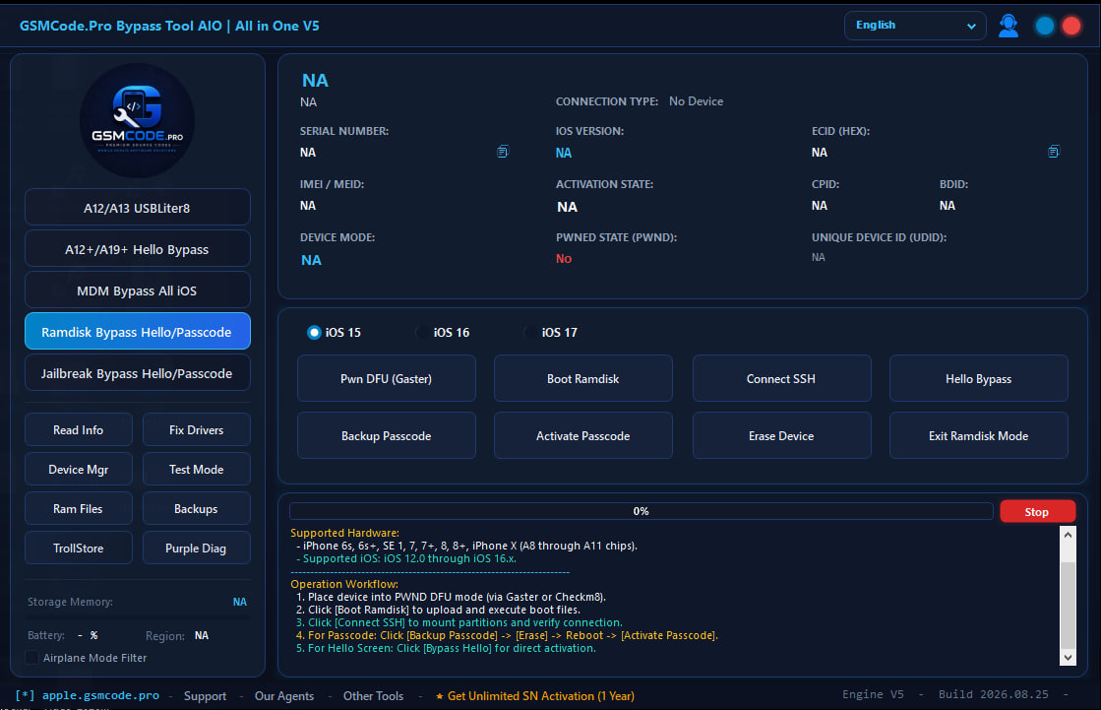Click Boot Ramdisk
Viewport: 1101px width, 710px height.
582,378
